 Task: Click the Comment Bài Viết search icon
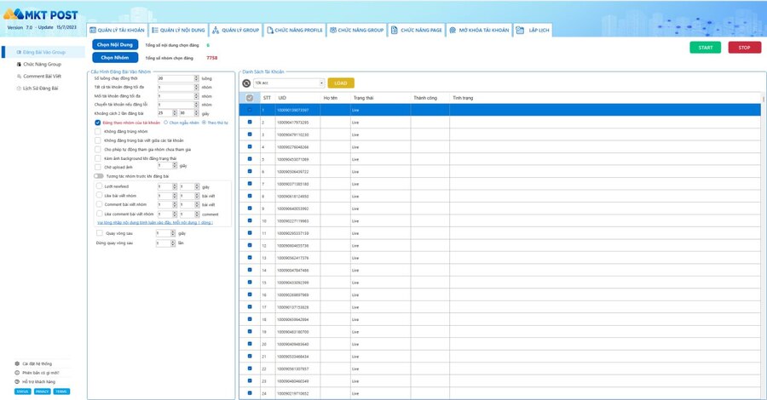pyautogui.click(x=19, y=77)
